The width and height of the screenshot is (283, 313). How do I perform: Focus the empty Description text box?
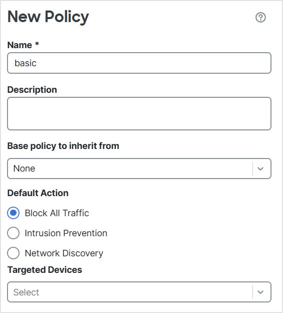139,113
